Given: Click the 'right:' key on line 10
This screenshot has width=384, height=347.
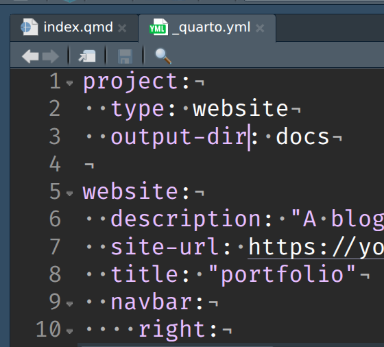Looking at the screenshot, I should [178, 330].
